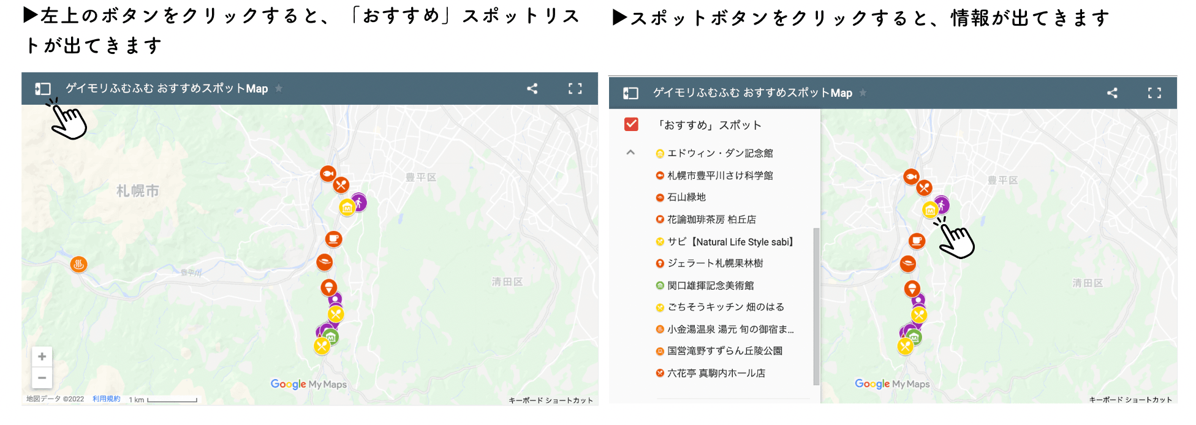Expand truncated 小金湯温泉 湯元 list entry
The width and height of the screenshot is (1196, 425).
pyautogui.click(x=730, y=329)
